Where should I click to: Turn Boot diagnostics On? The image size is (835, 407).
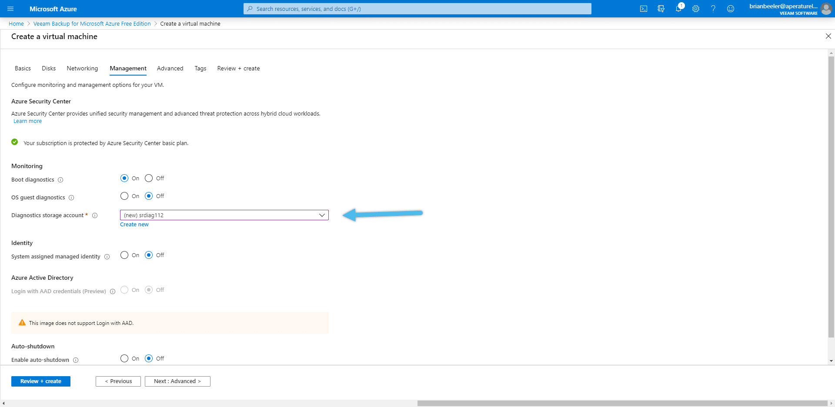click(124, 178)
